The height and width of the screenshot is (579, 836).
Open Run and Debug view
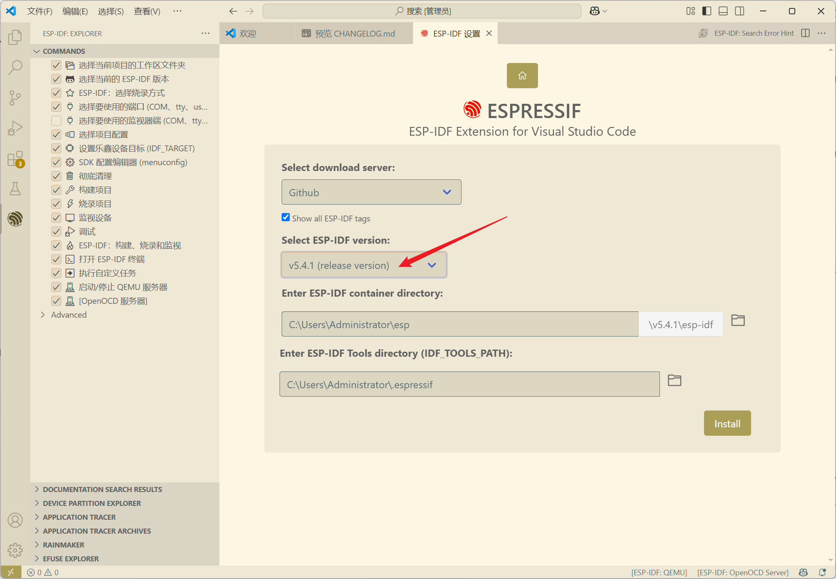[15, 128]
